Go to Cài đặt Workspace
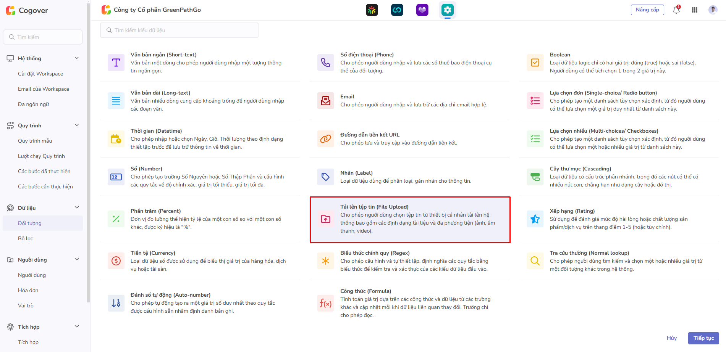Screen dimensions: 726x352 pos(40,74)
